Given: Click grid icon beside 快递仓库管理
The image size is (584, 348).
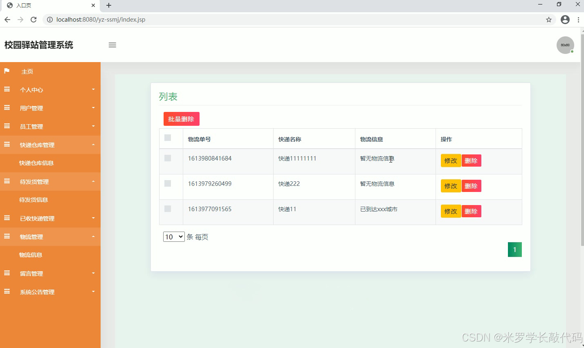Looking at the screenshot, I should (x=7, y=144).
